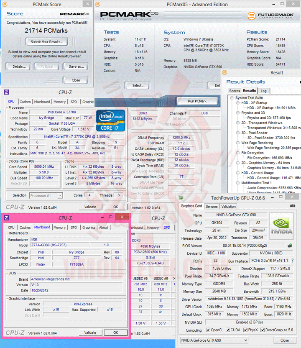The height and width of the screenshot is (348, 301).
Task: Click Run PCMark button
Action: point(197,101)
